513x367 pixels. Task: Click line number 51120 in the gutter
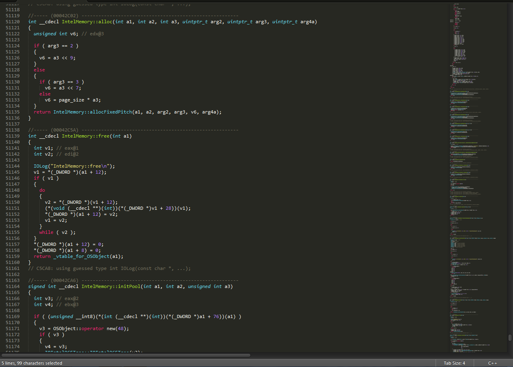click(x=12, y=22)
